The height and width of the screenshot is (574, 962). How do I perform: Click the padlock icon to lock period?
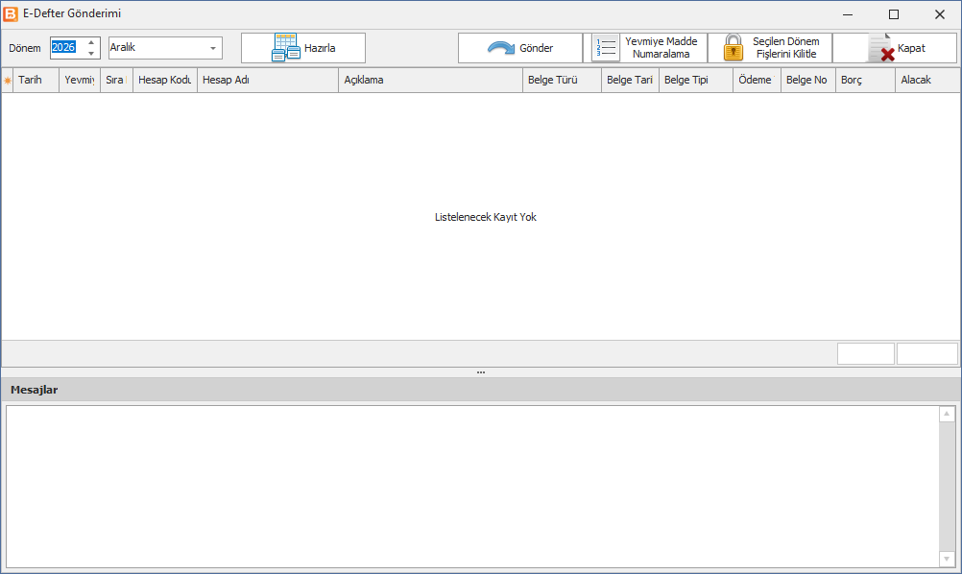pos(734,48)
